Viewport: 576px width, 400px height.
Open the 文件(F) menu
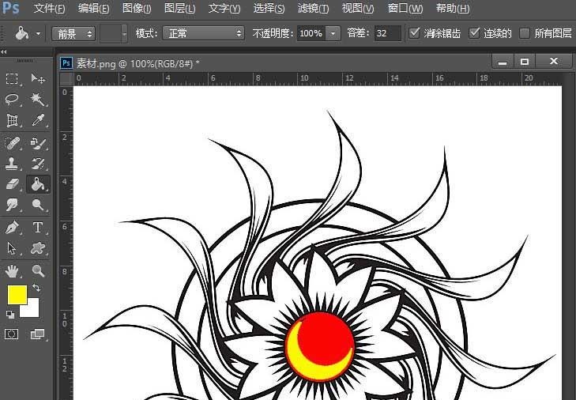pyautogui.click(x=49, y=8)
